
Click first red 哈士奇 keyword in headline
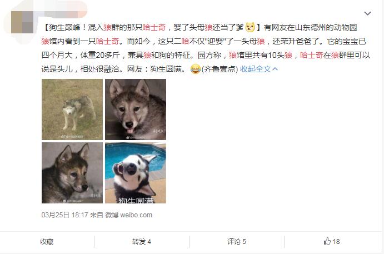tap(154, 27)
